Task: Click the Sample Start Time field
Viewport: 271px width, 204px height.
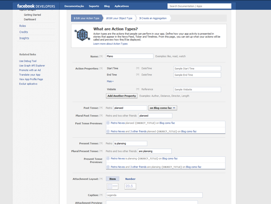Action: (x=197, y=69)
